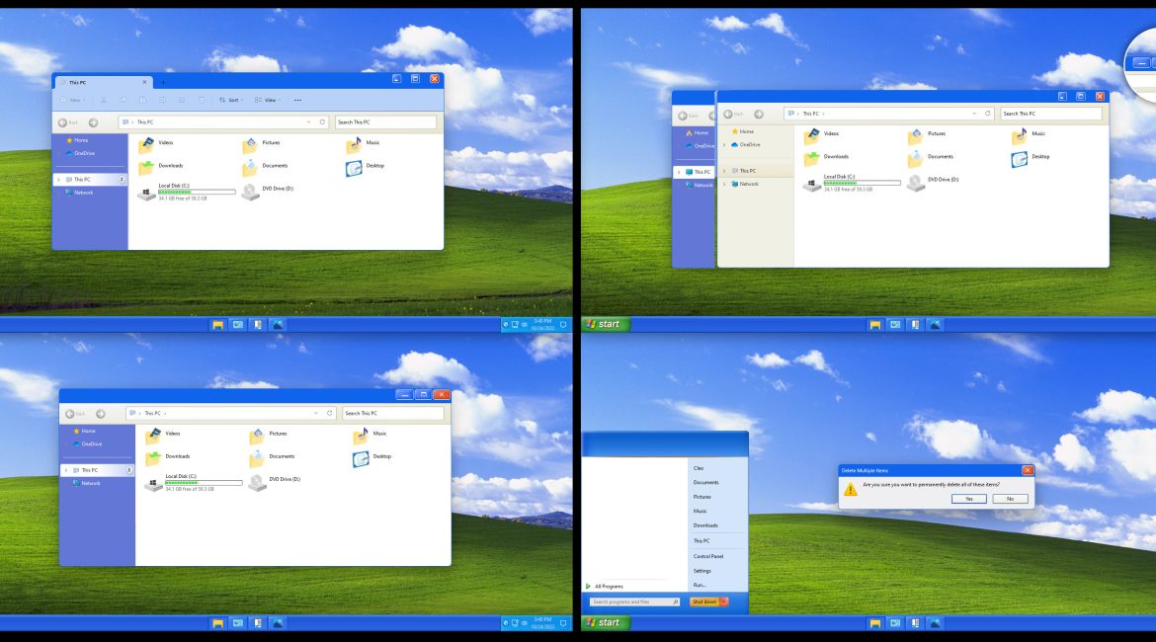Image resolution: width=1156 pixels, height=642 pixels.
Task: Open address history chevron in top-left Explorer window
Action: click(308, 122)
